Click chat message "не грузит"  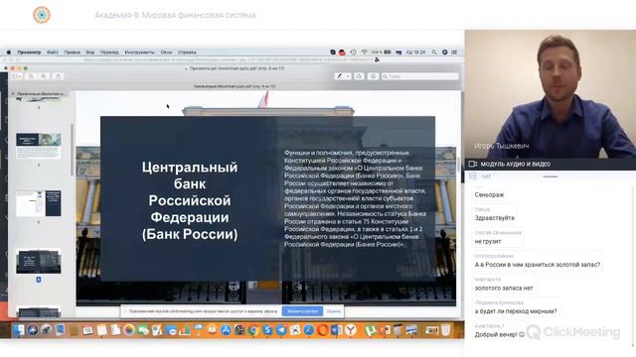(x=488, y=241)
